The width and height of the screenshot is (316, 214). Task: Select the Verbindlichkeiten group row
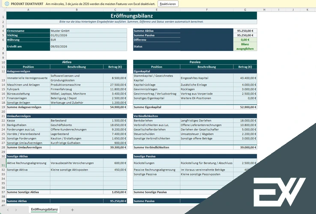195,116
